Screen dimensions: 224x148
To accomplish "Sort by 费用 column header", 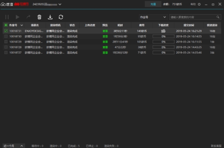I will pyautogui.click(x=142, y=25).
